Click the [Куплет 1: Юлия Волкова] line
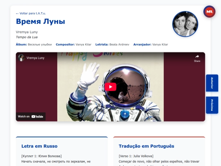Viewport: 221px width, 166px height. 41,156
